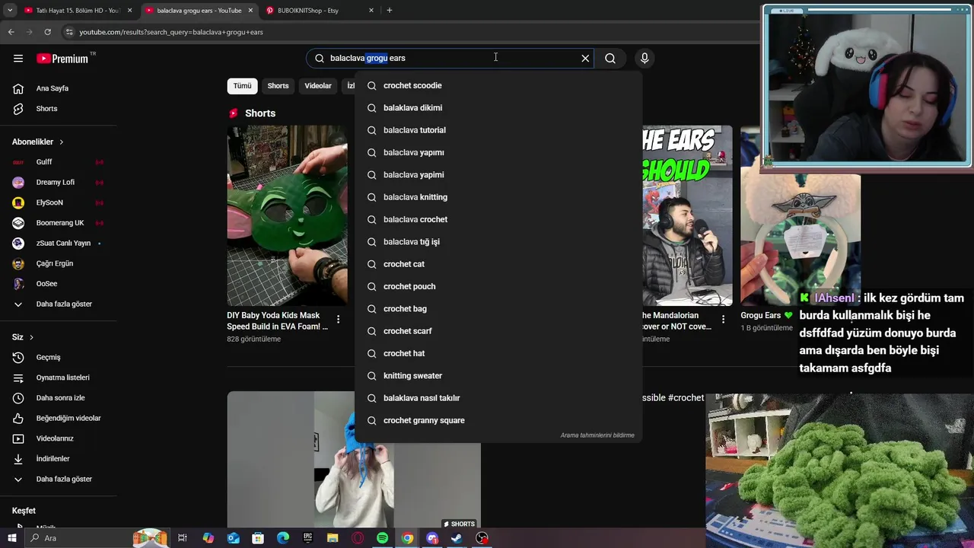Expand the Abonelikler section chevron

point(62,142)
